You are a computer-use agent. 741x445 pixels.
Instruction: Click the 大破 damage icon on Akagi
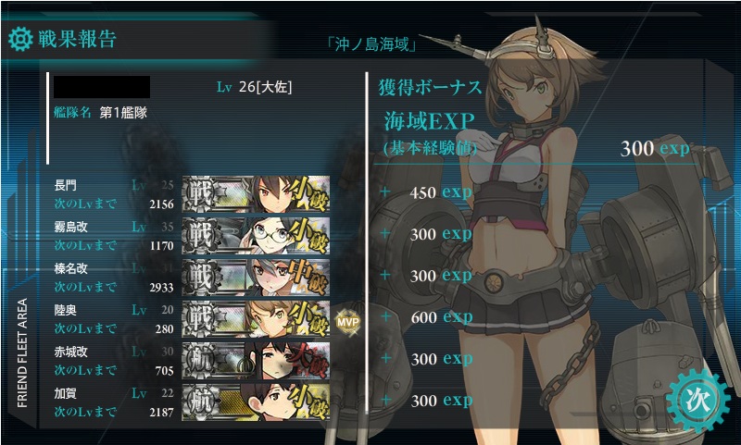308,361
